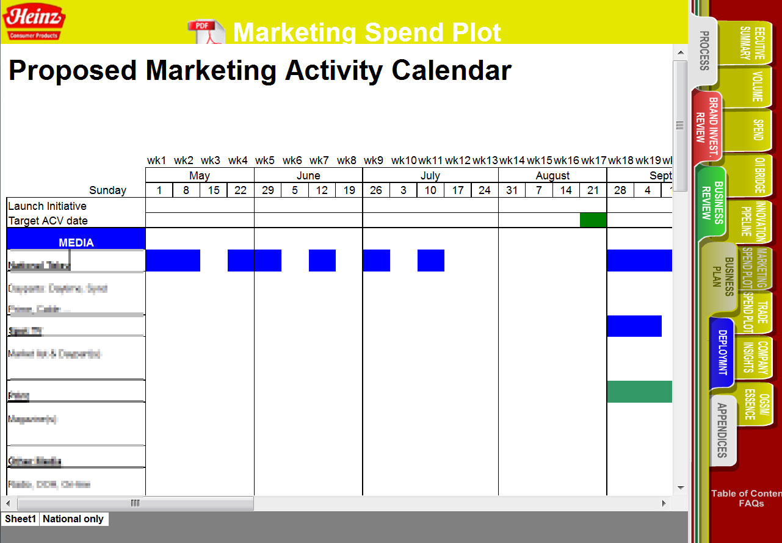This screenshot has width=782, height=543.
Task: Go to the Executive Summary tab
Action: point(751,43)
